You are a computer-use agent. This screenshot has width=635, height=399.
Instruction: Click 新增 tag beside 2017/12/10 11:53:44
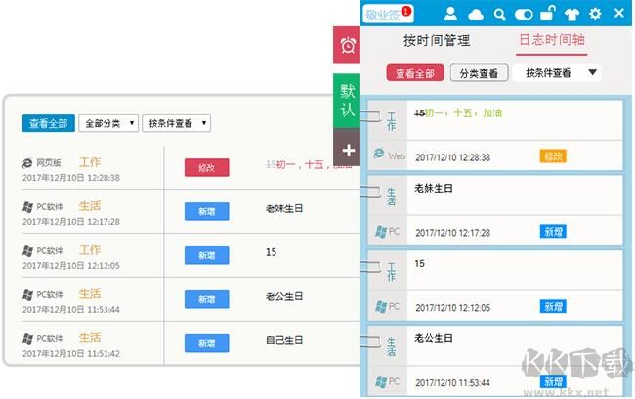(553, 381)
